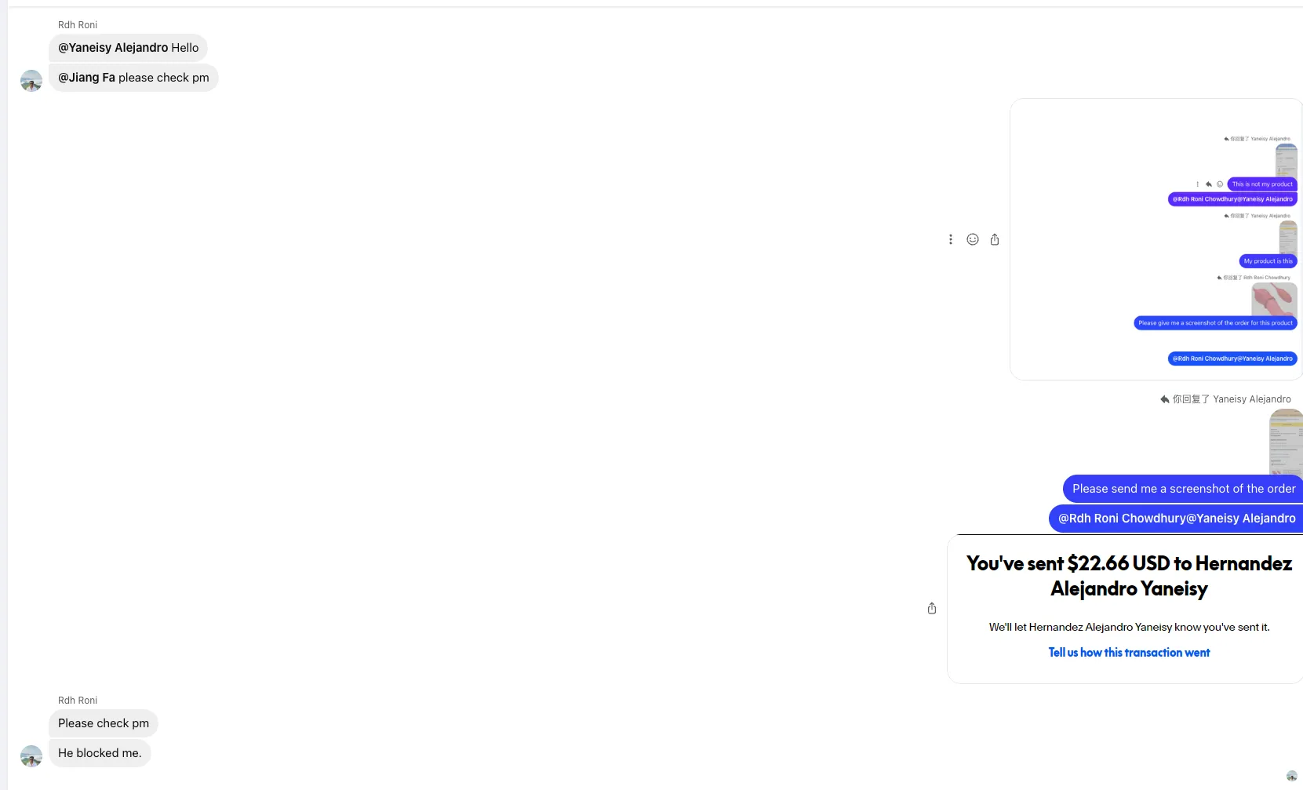Click 'Tell us how this transaction went'
This screenshot has height=790, width=1303.
1129,653
